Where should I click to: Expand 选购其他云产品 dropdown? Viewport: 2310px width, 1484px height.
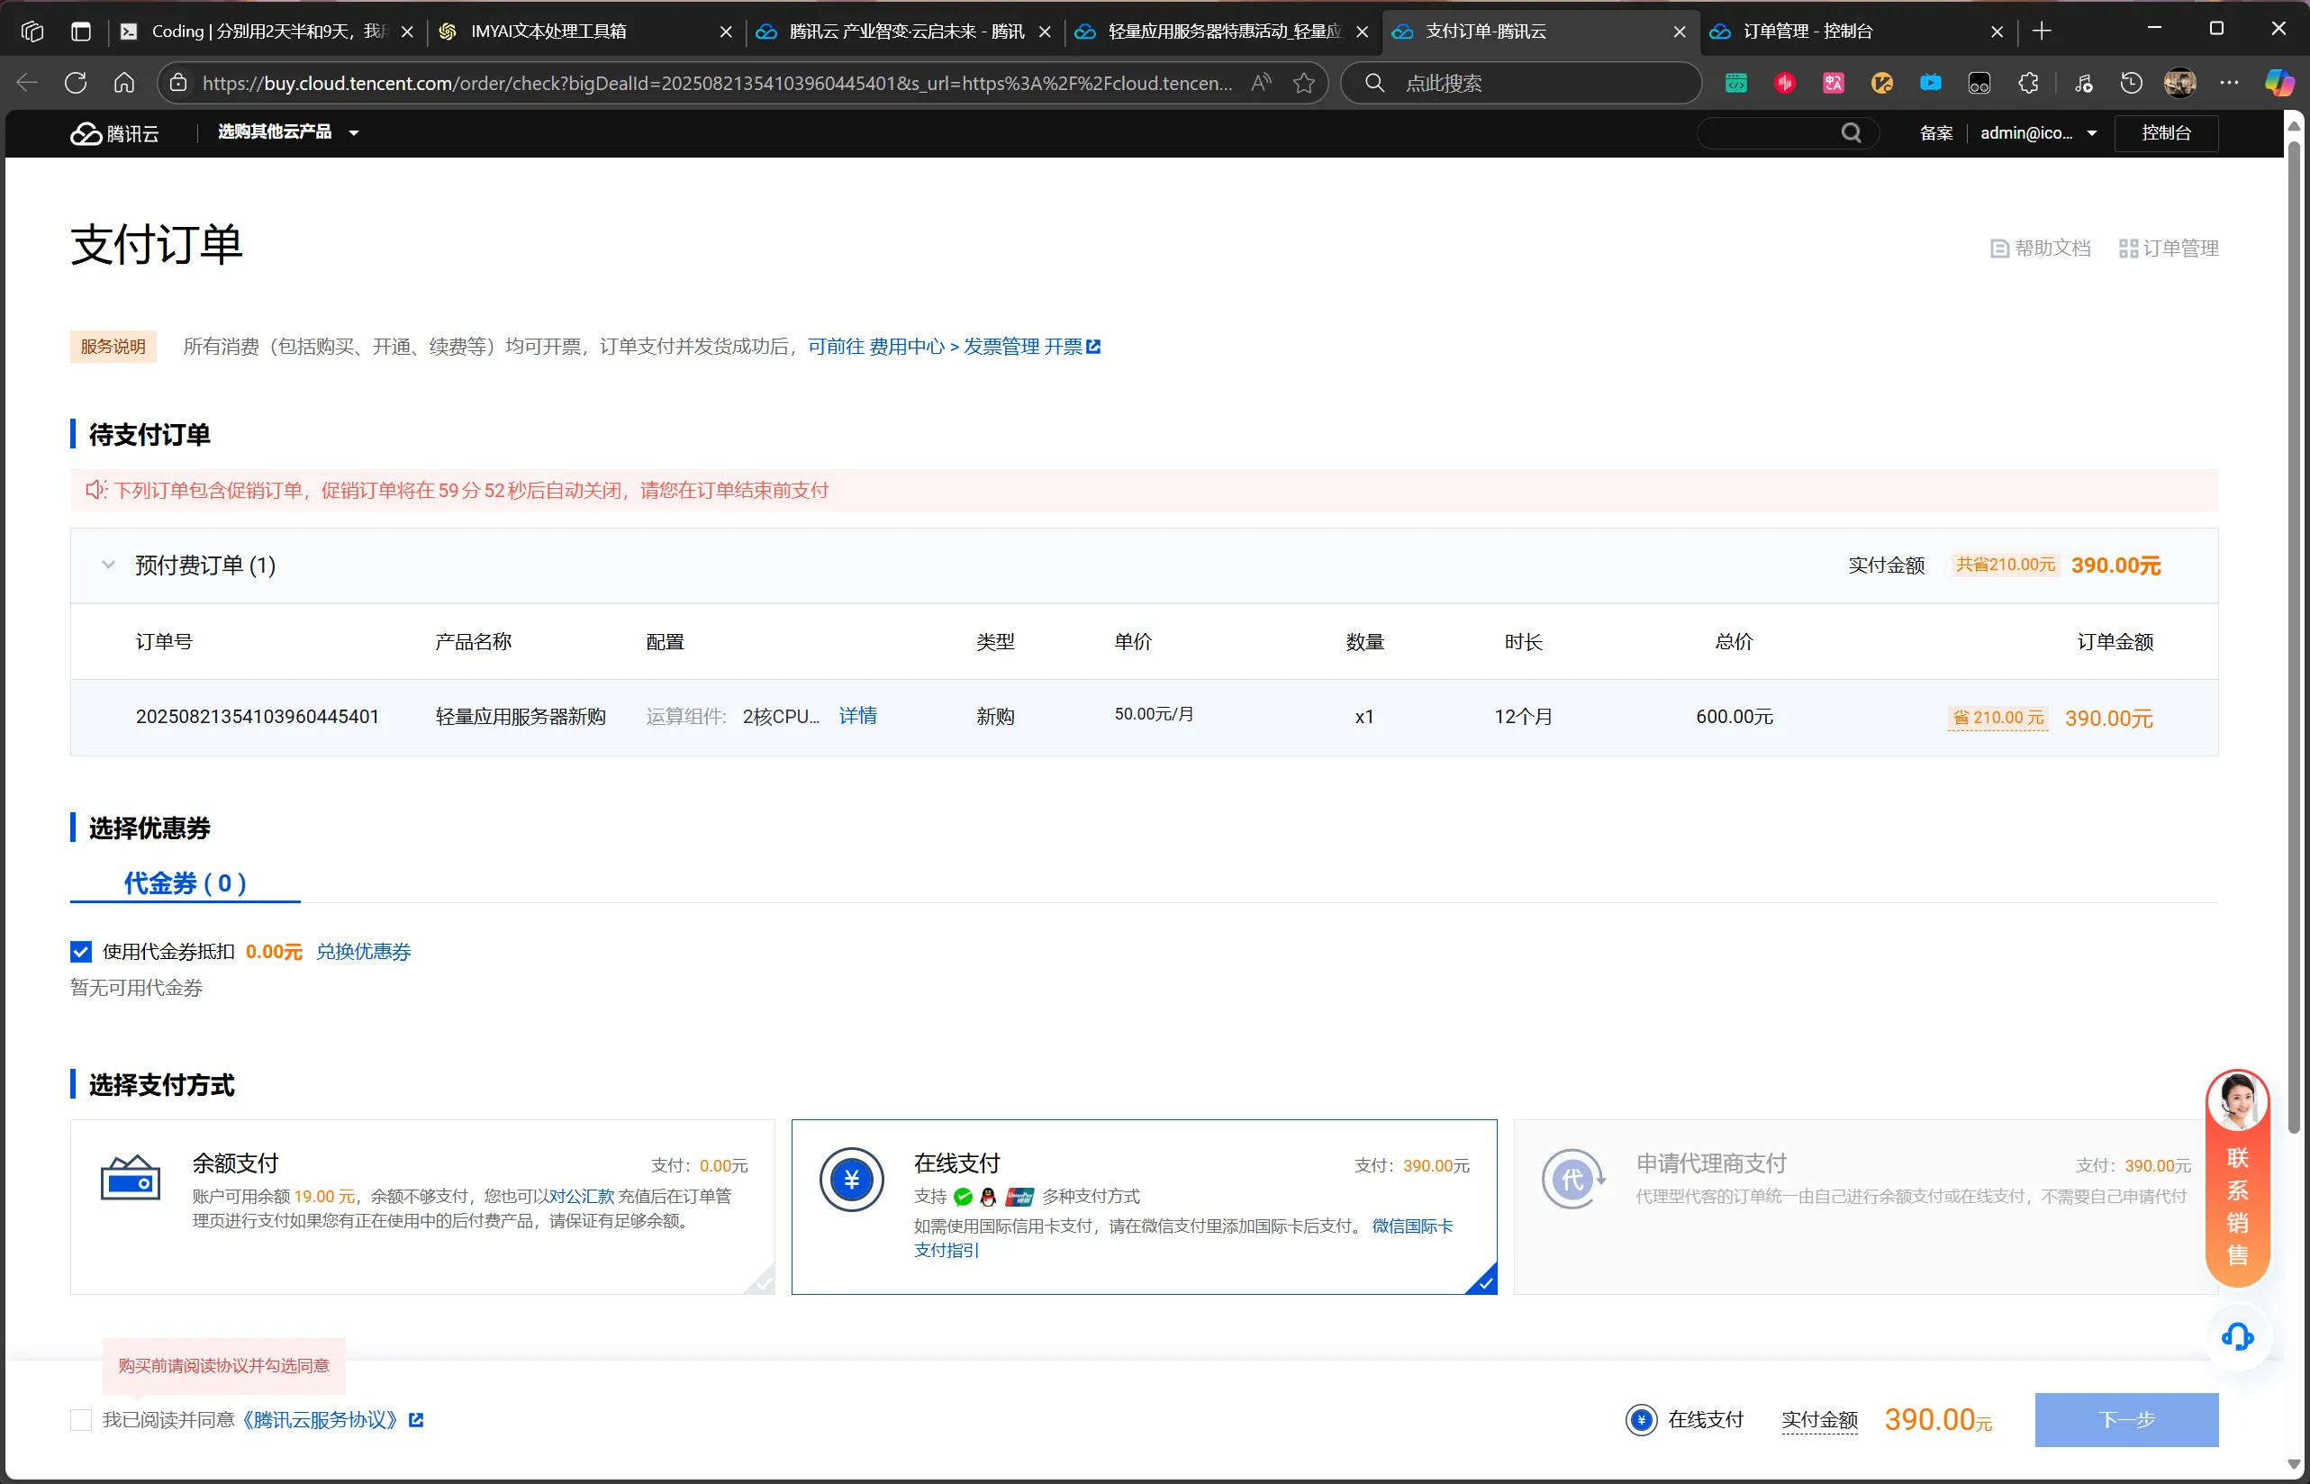tap(288, 132)
